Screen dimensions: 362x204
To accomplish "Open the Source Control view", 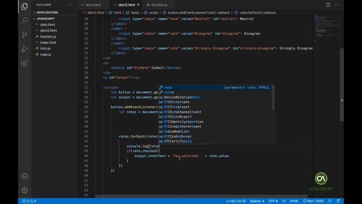I will pos(24,35).
